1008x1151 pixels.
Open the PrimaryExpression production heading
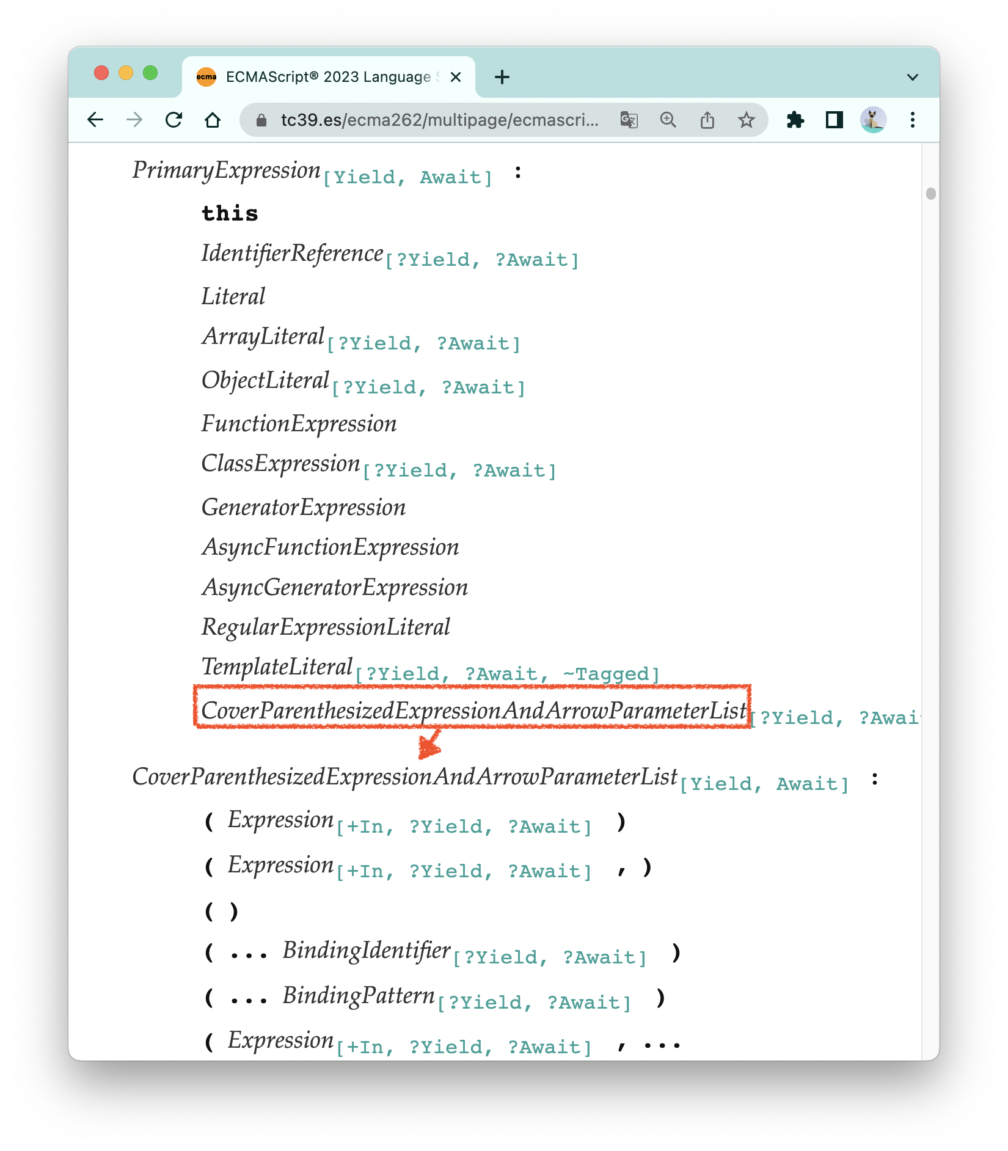[x=226, y=170]
